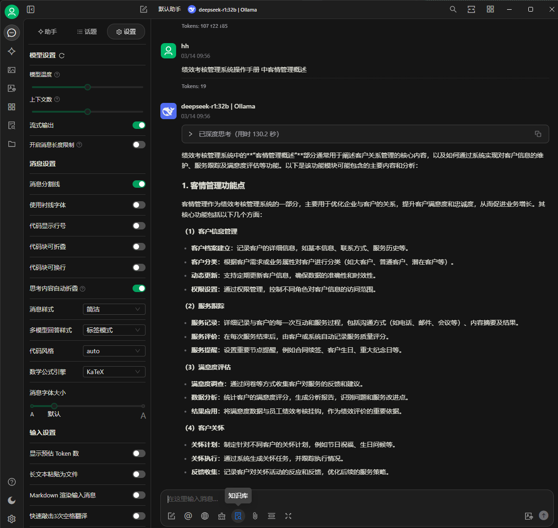Enable 代码块可折叠 toggle

139,247
